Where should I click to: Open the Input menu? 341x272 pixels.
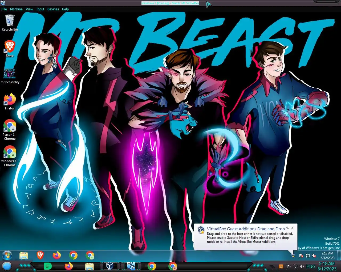[40, 9]
